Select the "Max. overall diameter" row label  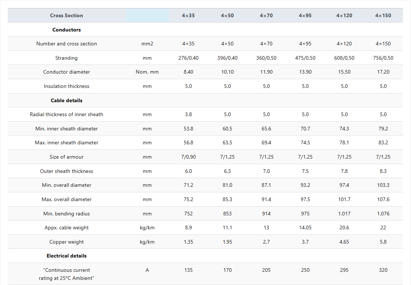click(x=66, y=199)
